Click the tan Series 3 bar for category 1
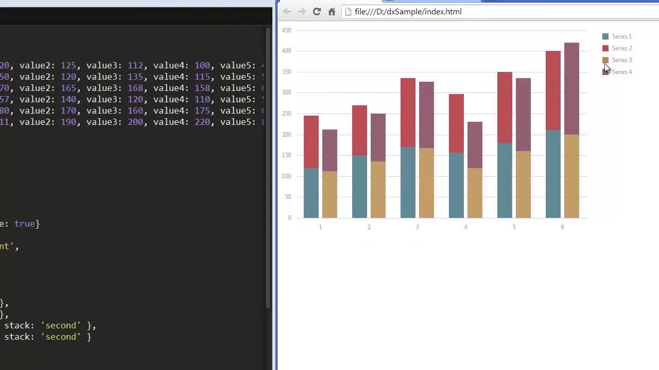Viewport: 659px width, 370px height. pyautogui.click(x=329, y=194)
